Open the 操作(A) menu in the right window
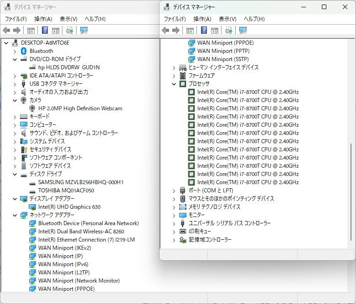The image size is (356, 304). (202, 19)
